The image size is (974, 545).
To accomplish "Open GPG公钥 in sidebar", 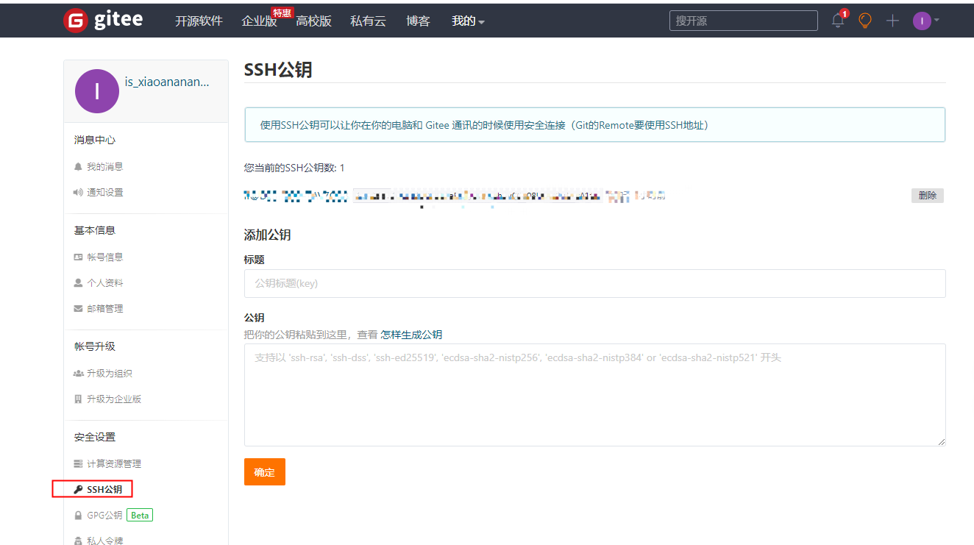I will [x=104, y=516].
